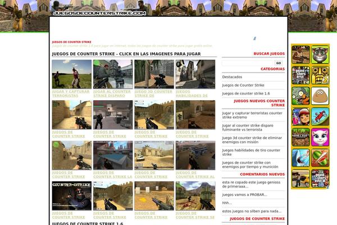Open the Hill Climb Racing game icon
This screenshot has width=337, height=225.
(320, 116)
